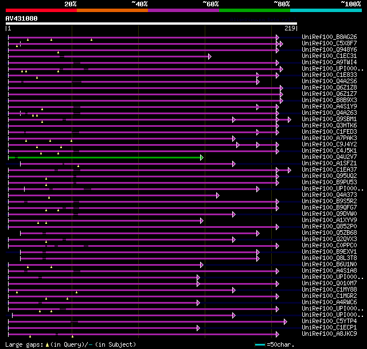Screen dimensions: 367x349
Task: Select the UniRef100_A4RWC6 label
Action: point(329,303)
